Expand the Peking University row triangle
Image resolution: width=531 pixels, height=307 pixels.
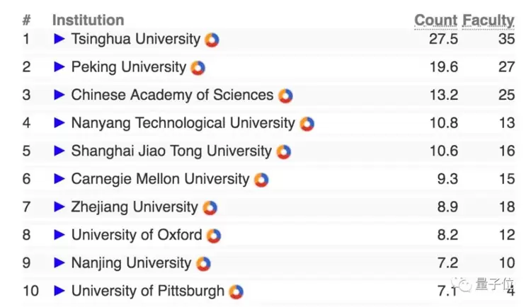[59, 67]
